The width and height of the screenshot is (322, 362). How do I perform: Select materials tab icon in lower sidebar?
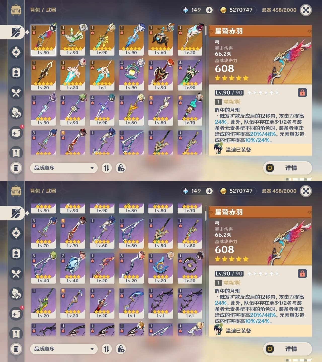click(16, 293)
